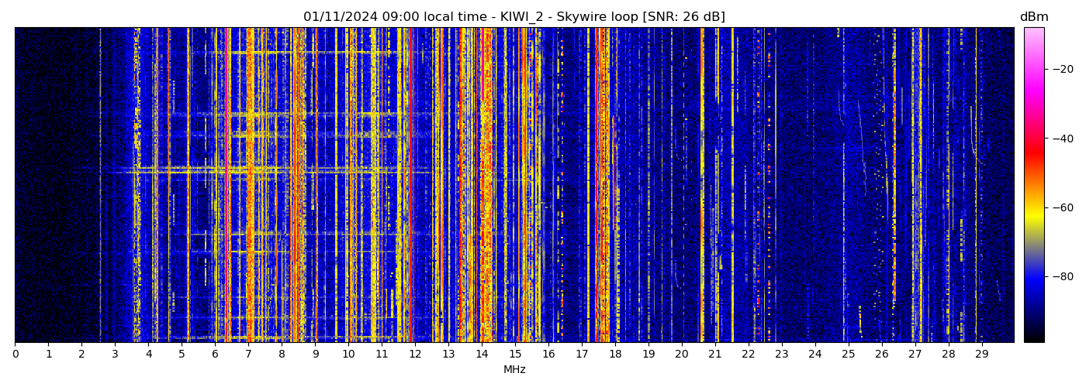Click the dBm label above the colorbar
Screen dimensions: 1086x387
click(x=1033, y=17)
